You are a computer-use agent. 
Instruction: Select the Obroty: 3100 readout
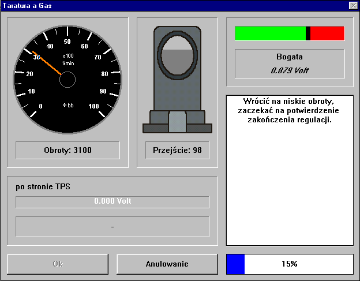pos(67,150)
